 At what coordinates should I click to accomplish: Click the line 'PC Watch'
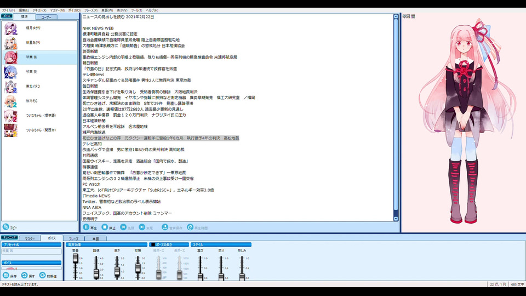click(x=92, y=184)
